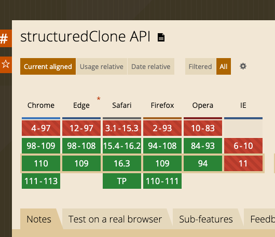Choose the All browsers option

(224, 66)
